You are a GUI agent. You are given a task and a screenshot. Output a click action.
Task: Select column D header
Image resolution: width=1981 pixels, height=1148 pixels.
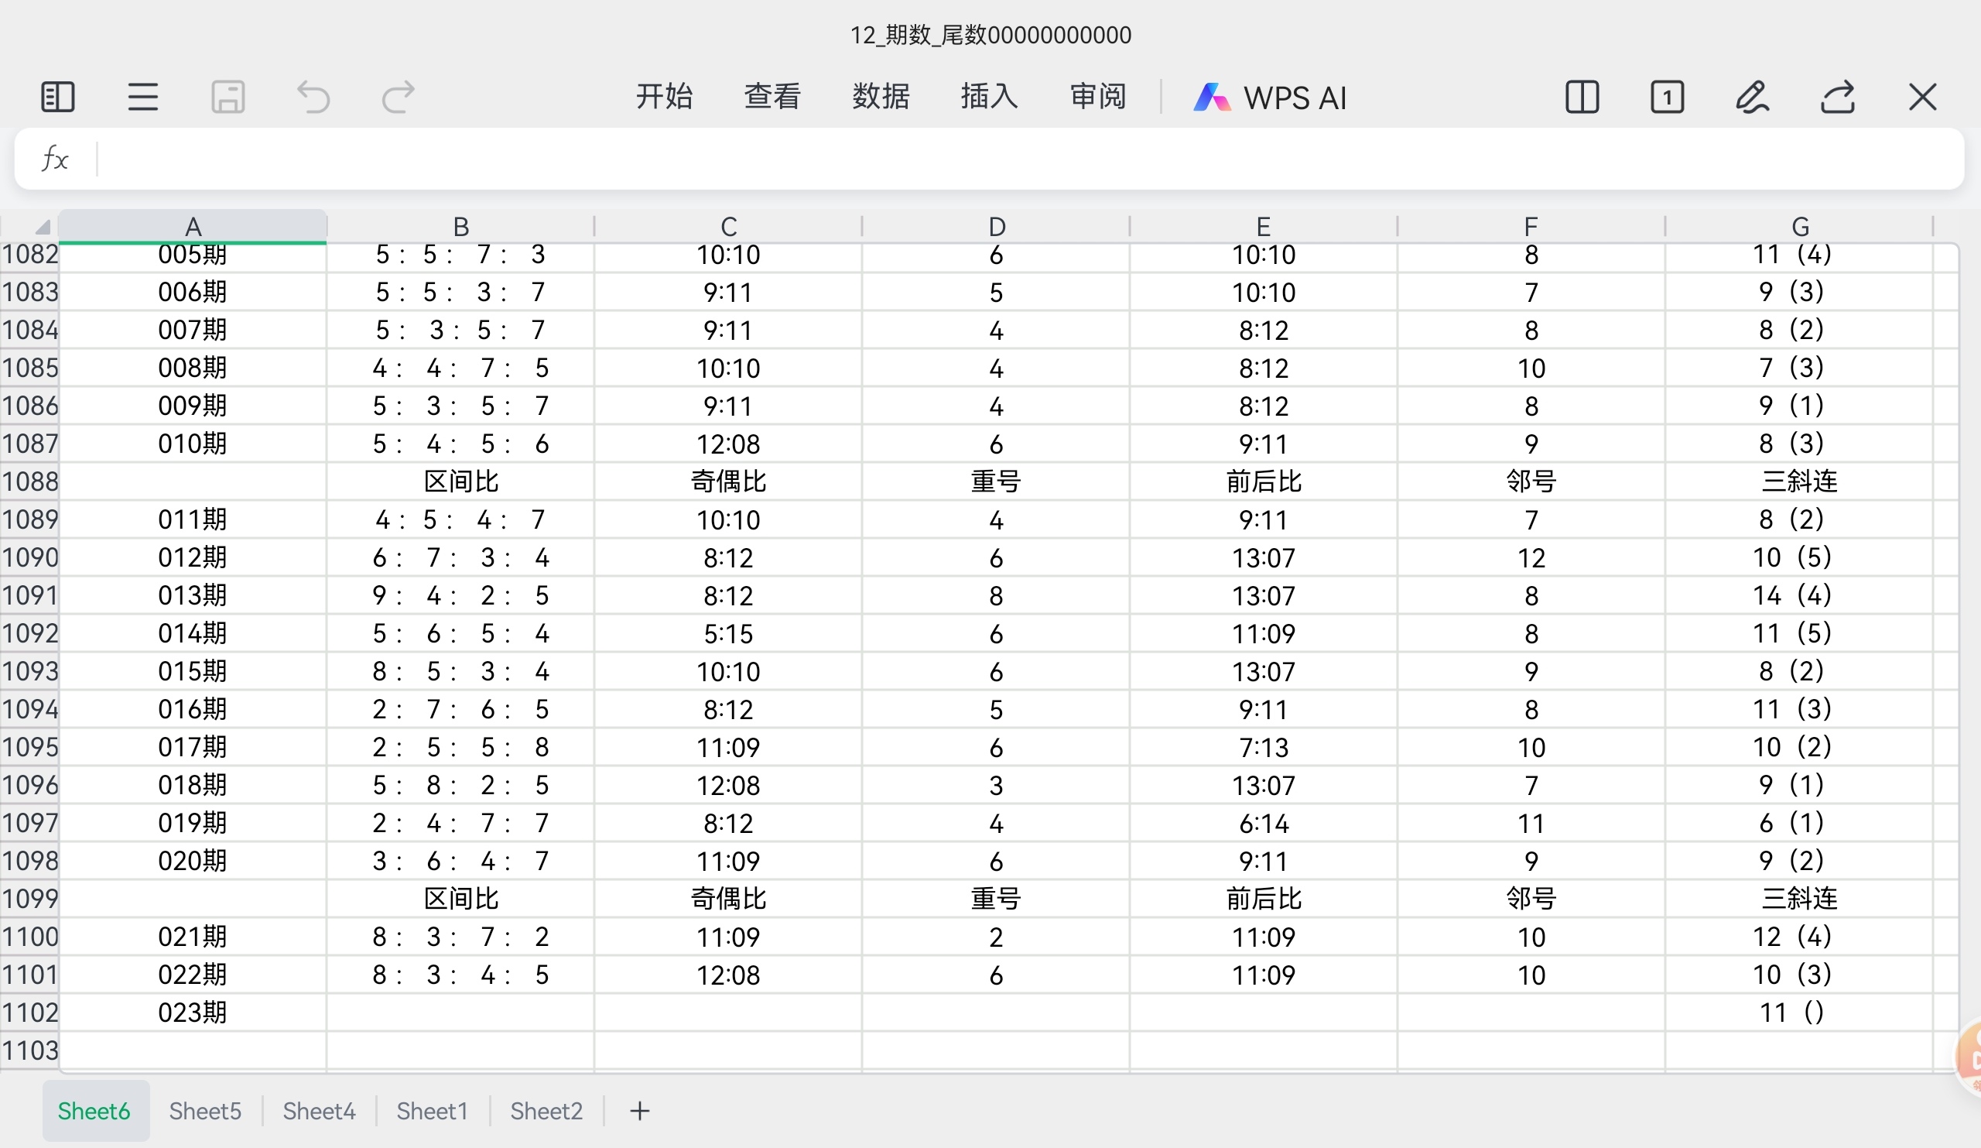point(996,227)
